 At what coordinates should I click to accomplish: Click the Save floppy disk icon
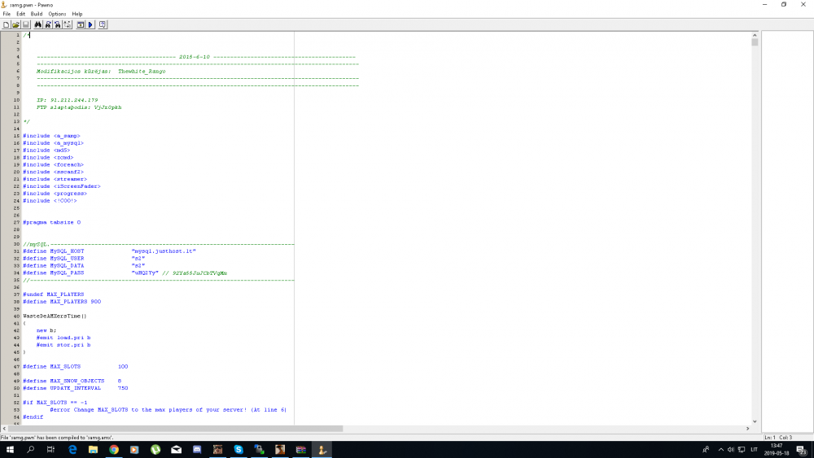[x=26, y=24]
